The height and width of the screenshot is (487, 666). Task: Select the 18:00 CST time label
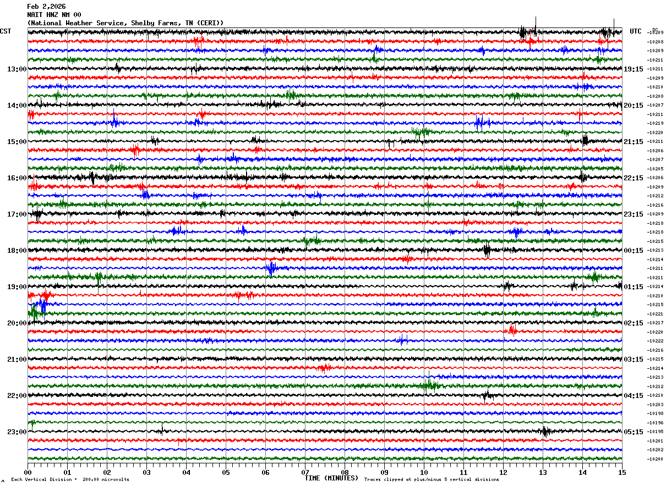17,251
